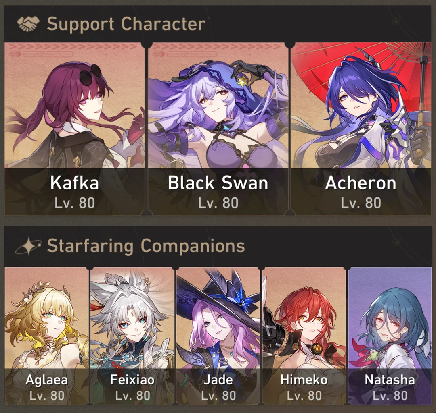This screenshot has width=436, height=413.
Task: Pick Feixiao companion card
Action: (132, 336)
